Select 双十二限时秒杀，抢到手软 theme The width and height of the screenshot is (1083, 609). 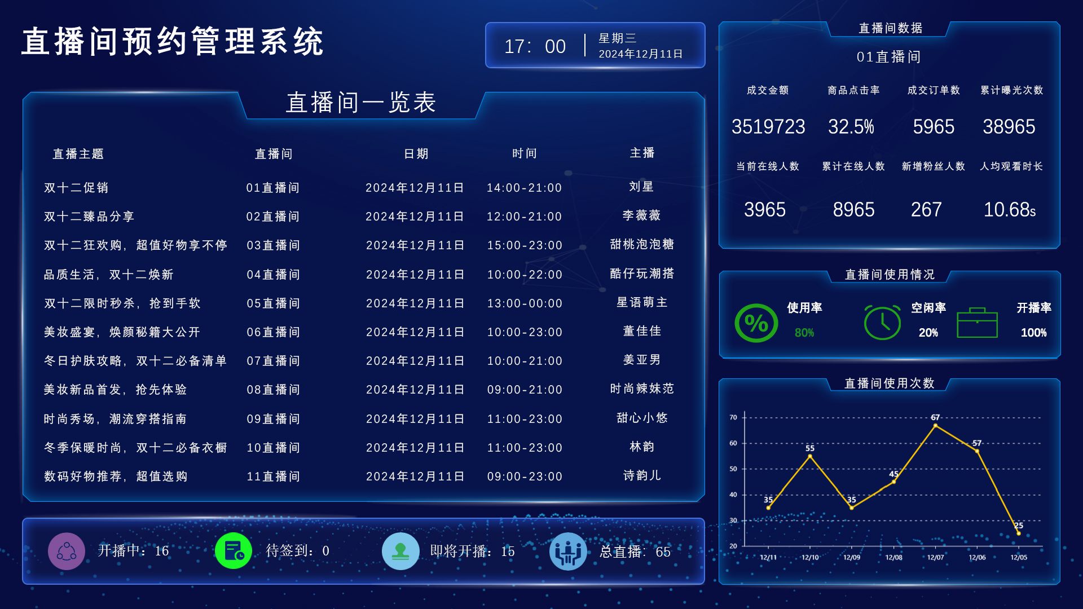[x=122, y=303]
